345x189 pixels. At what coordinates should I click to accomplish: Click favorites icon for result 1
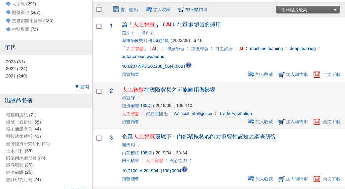(251, 74)
